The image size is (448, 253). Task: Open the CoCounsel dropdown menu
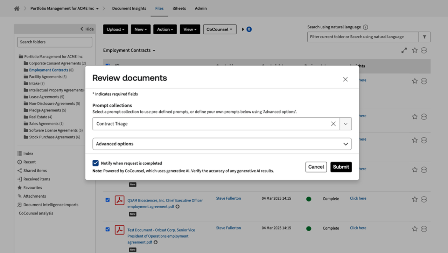219,29
